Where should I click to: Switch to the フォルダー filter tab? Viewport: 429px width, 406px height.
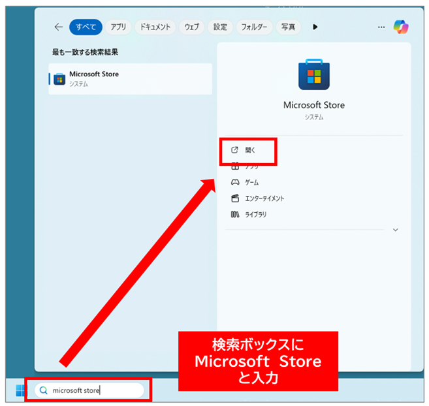click(254, 27)
